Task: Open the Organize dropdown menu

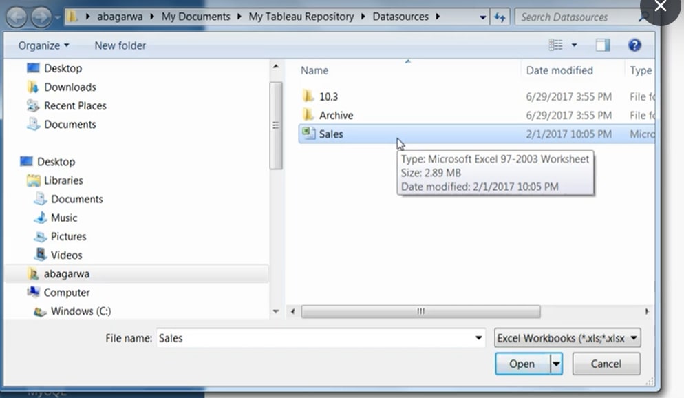Action: pos(43,45)
